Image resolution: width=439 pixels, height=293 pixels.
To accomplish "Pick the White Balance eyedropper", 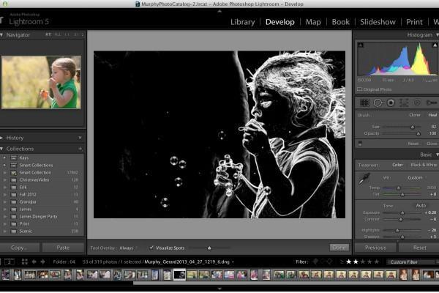I will [x=364, y=179].
